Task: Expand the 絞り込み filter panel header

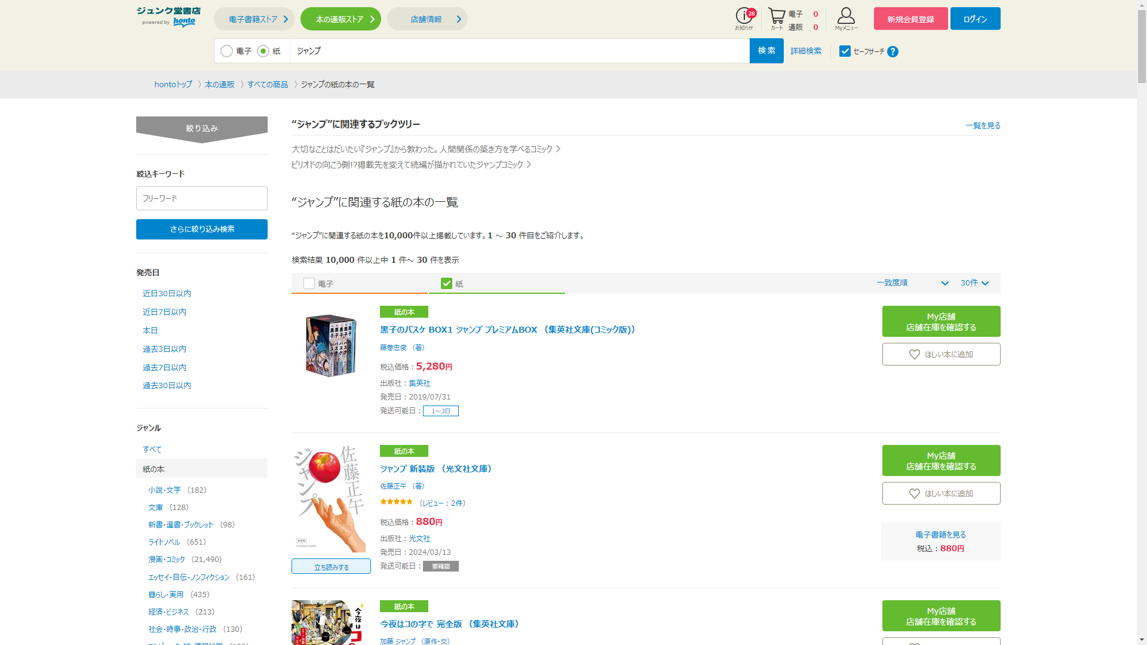Action: tap(202, 128)
